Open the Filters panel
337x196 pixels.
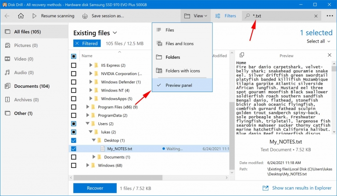click(226, 16)
